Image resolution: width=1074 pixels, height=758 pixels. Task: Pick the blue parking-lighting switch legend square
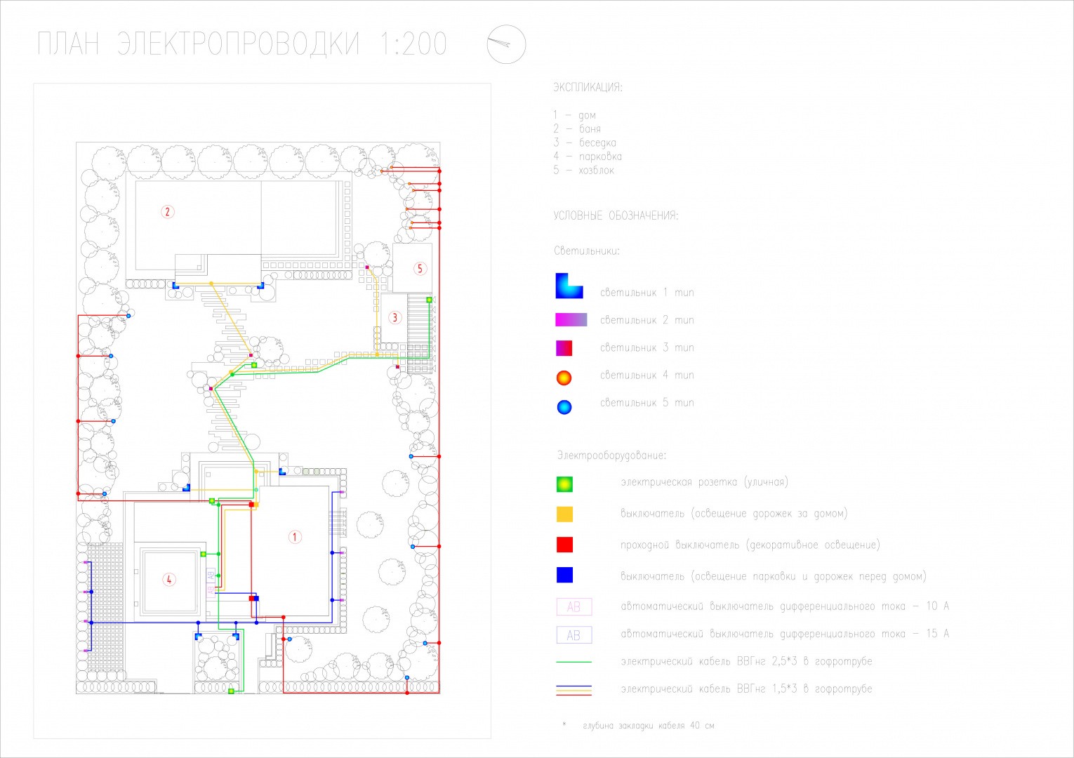tap(564, 576)
